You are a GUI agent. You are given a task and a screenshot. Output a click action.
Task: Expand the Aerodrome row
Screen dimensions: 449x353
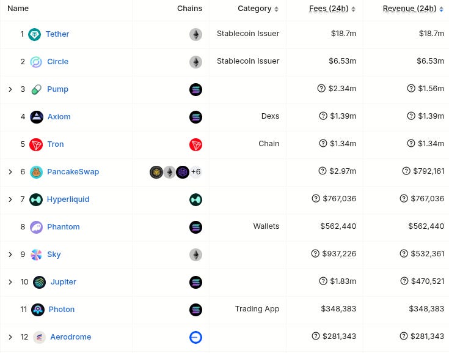coord(10,337)
